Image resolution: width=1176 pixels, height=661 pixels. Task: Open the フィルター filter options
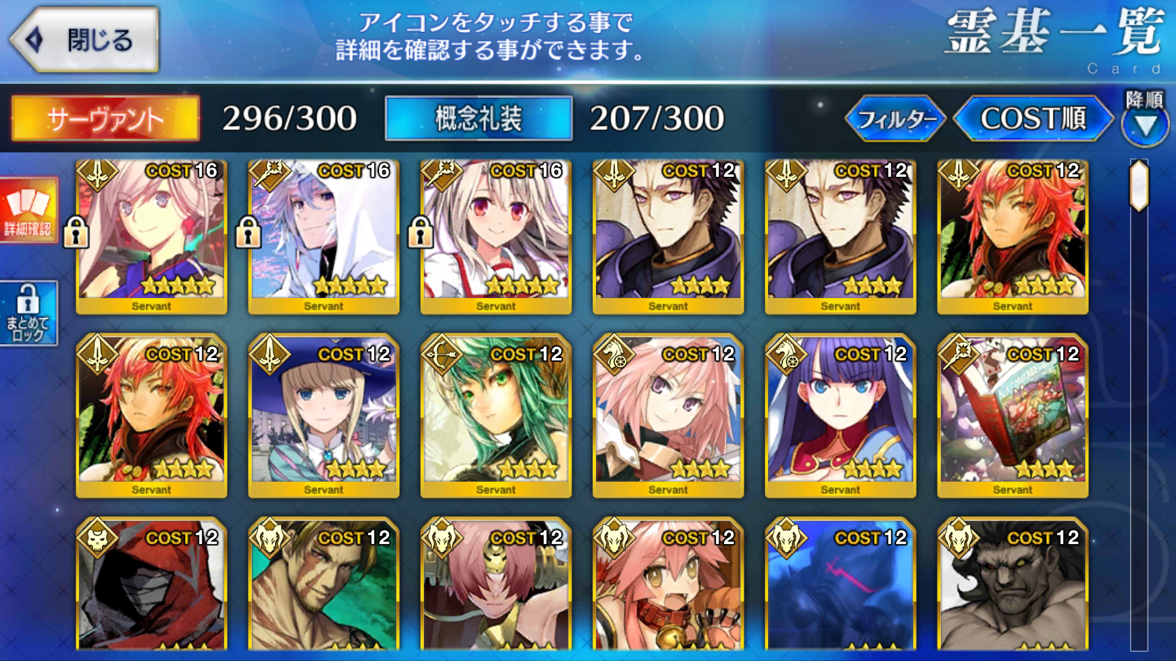click(896, 118)
